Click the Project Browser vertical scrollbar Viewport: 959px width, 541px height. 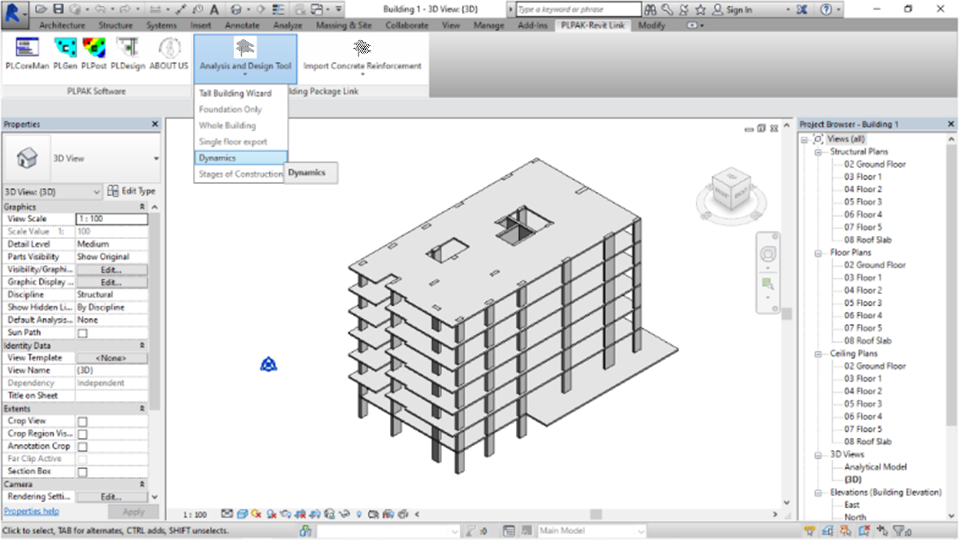coord(951,286)
